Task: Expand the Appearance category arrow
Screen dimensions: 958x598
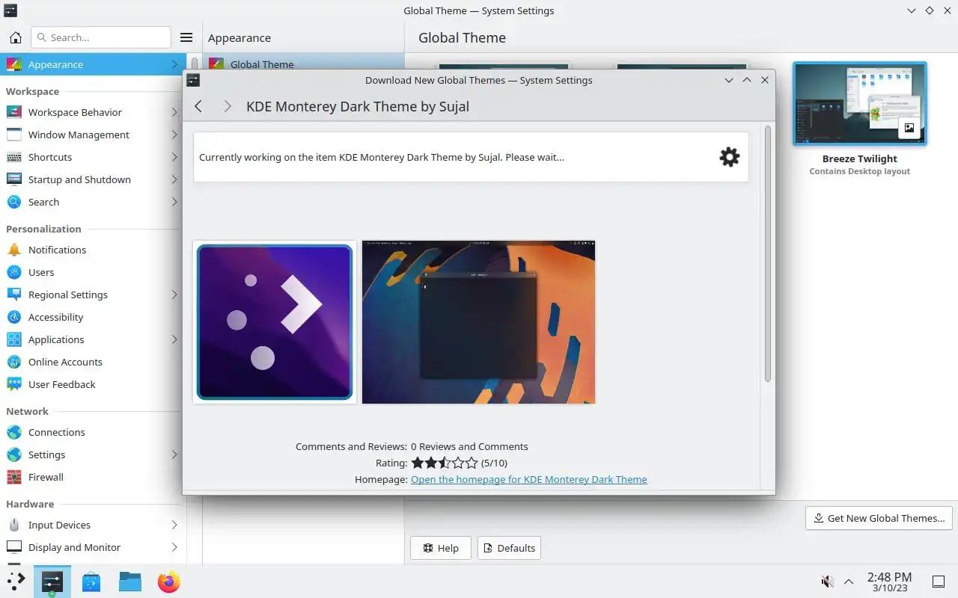Action: pos(174,64)
